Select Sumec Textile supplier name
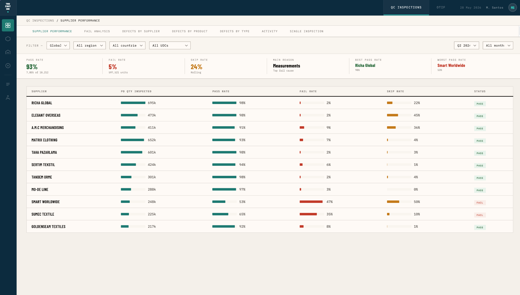The width and height of the screenshot is (520, 295). [43, 214]
